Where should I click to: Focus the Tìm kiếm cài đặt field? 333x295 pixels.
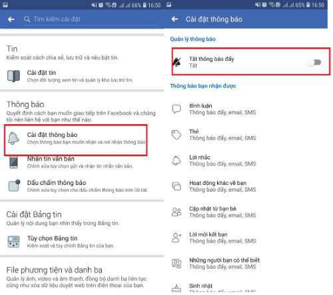90,19
